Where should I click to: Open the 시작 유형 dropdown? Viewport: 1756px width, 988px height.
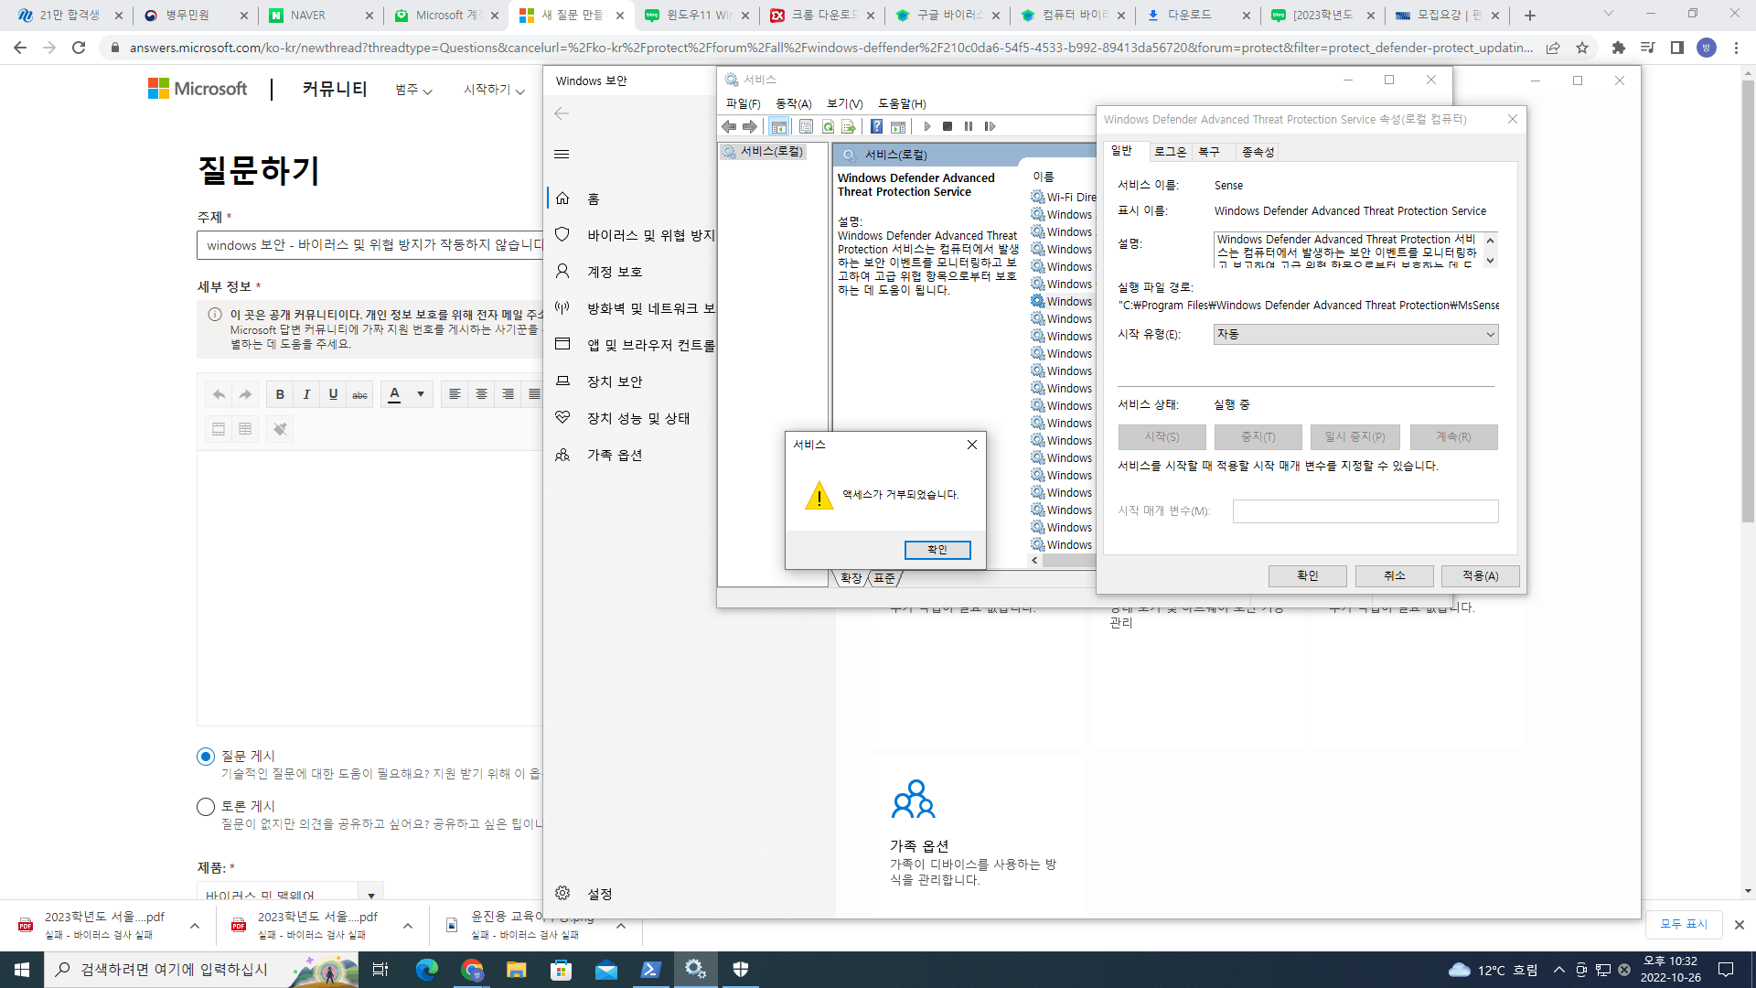pos(1355,335)
